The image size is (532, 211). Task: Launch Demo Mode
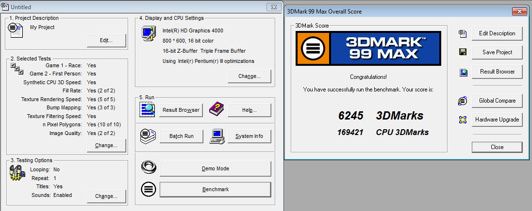click(x=216, y=169)
